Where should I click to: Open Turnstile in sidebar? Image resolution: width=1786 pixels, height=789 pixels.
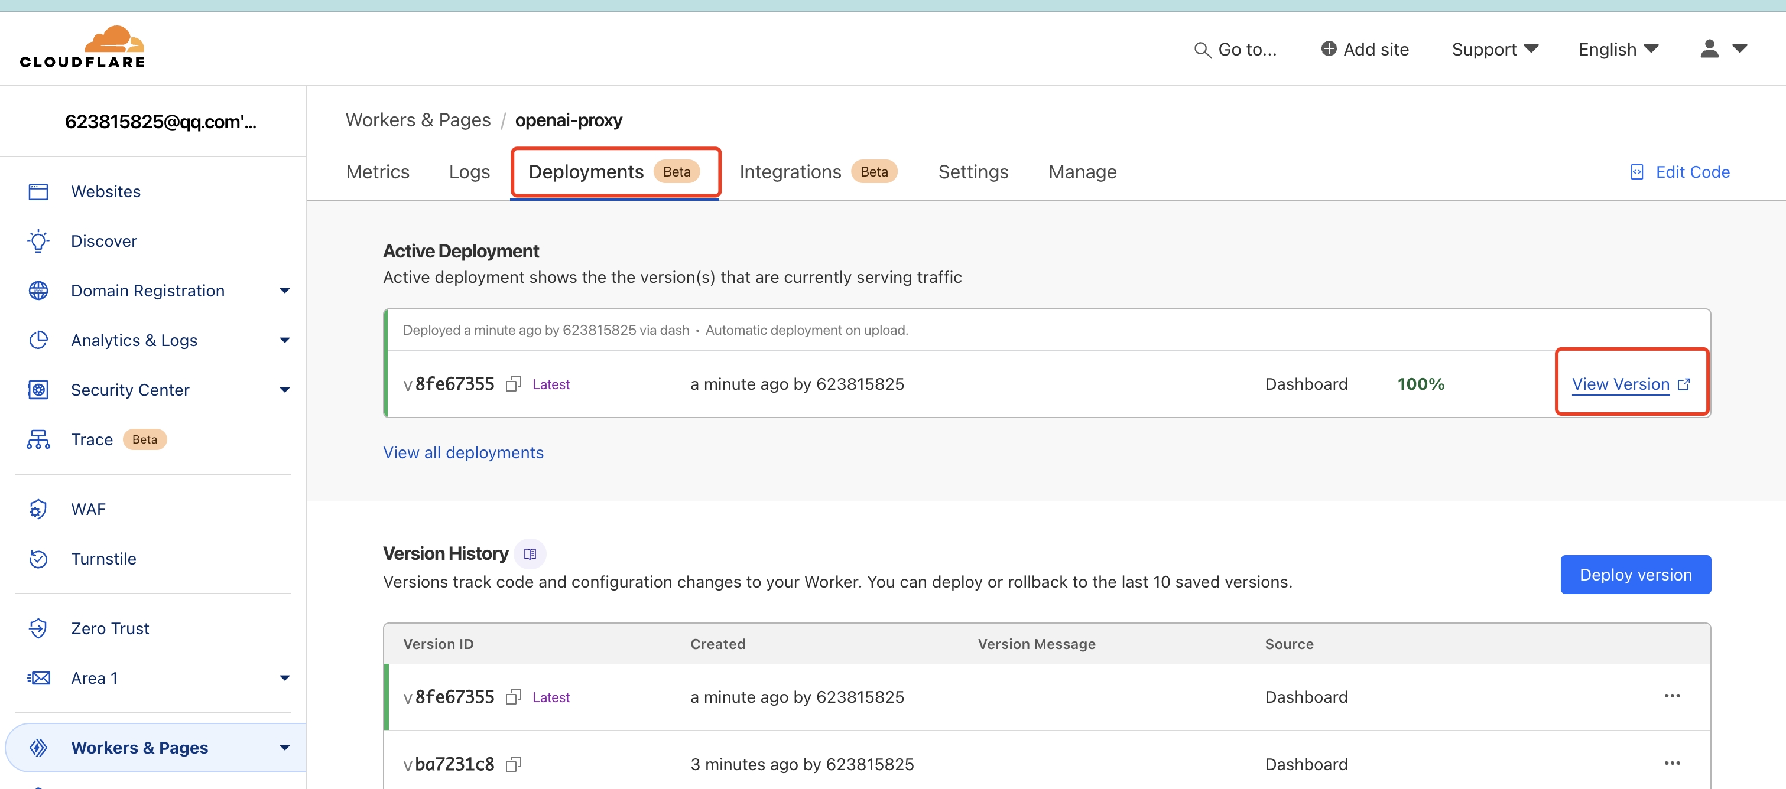pos(103,559)
